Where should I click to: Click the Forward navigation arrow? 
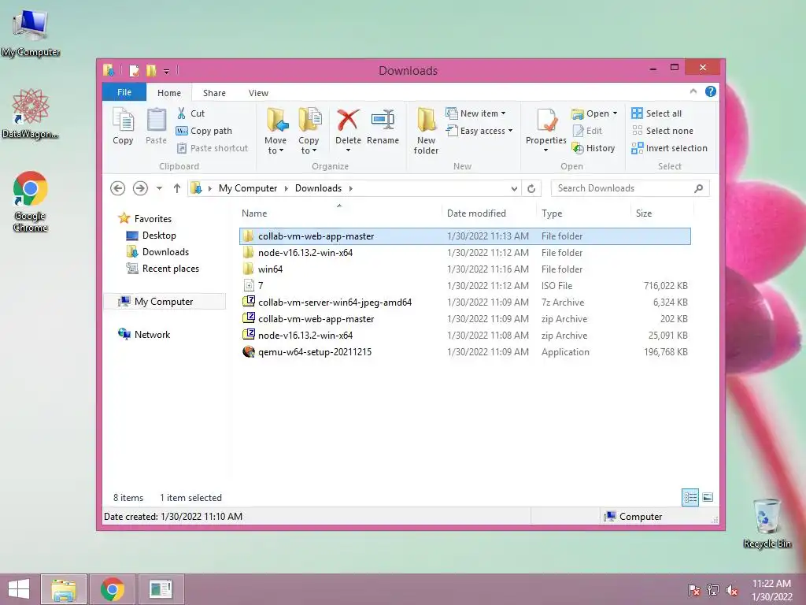tap(140, 188)
